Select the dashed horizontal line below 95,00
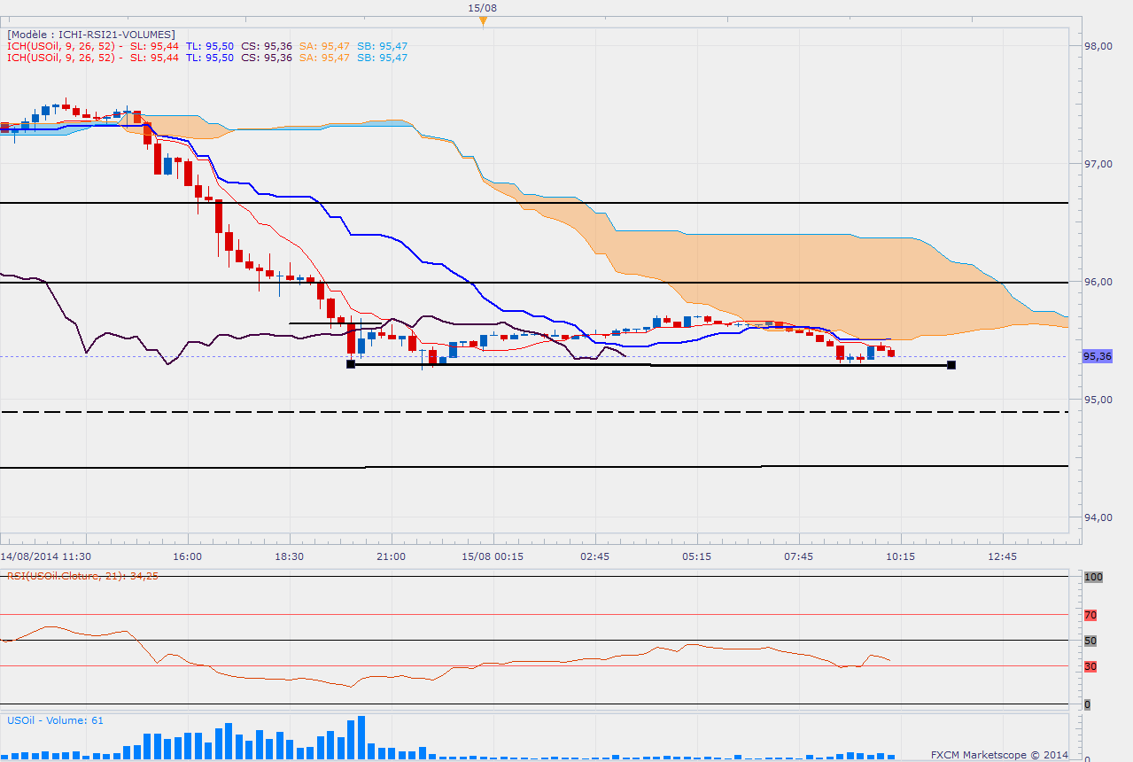 pyautogui.click(x=532, y=412)
